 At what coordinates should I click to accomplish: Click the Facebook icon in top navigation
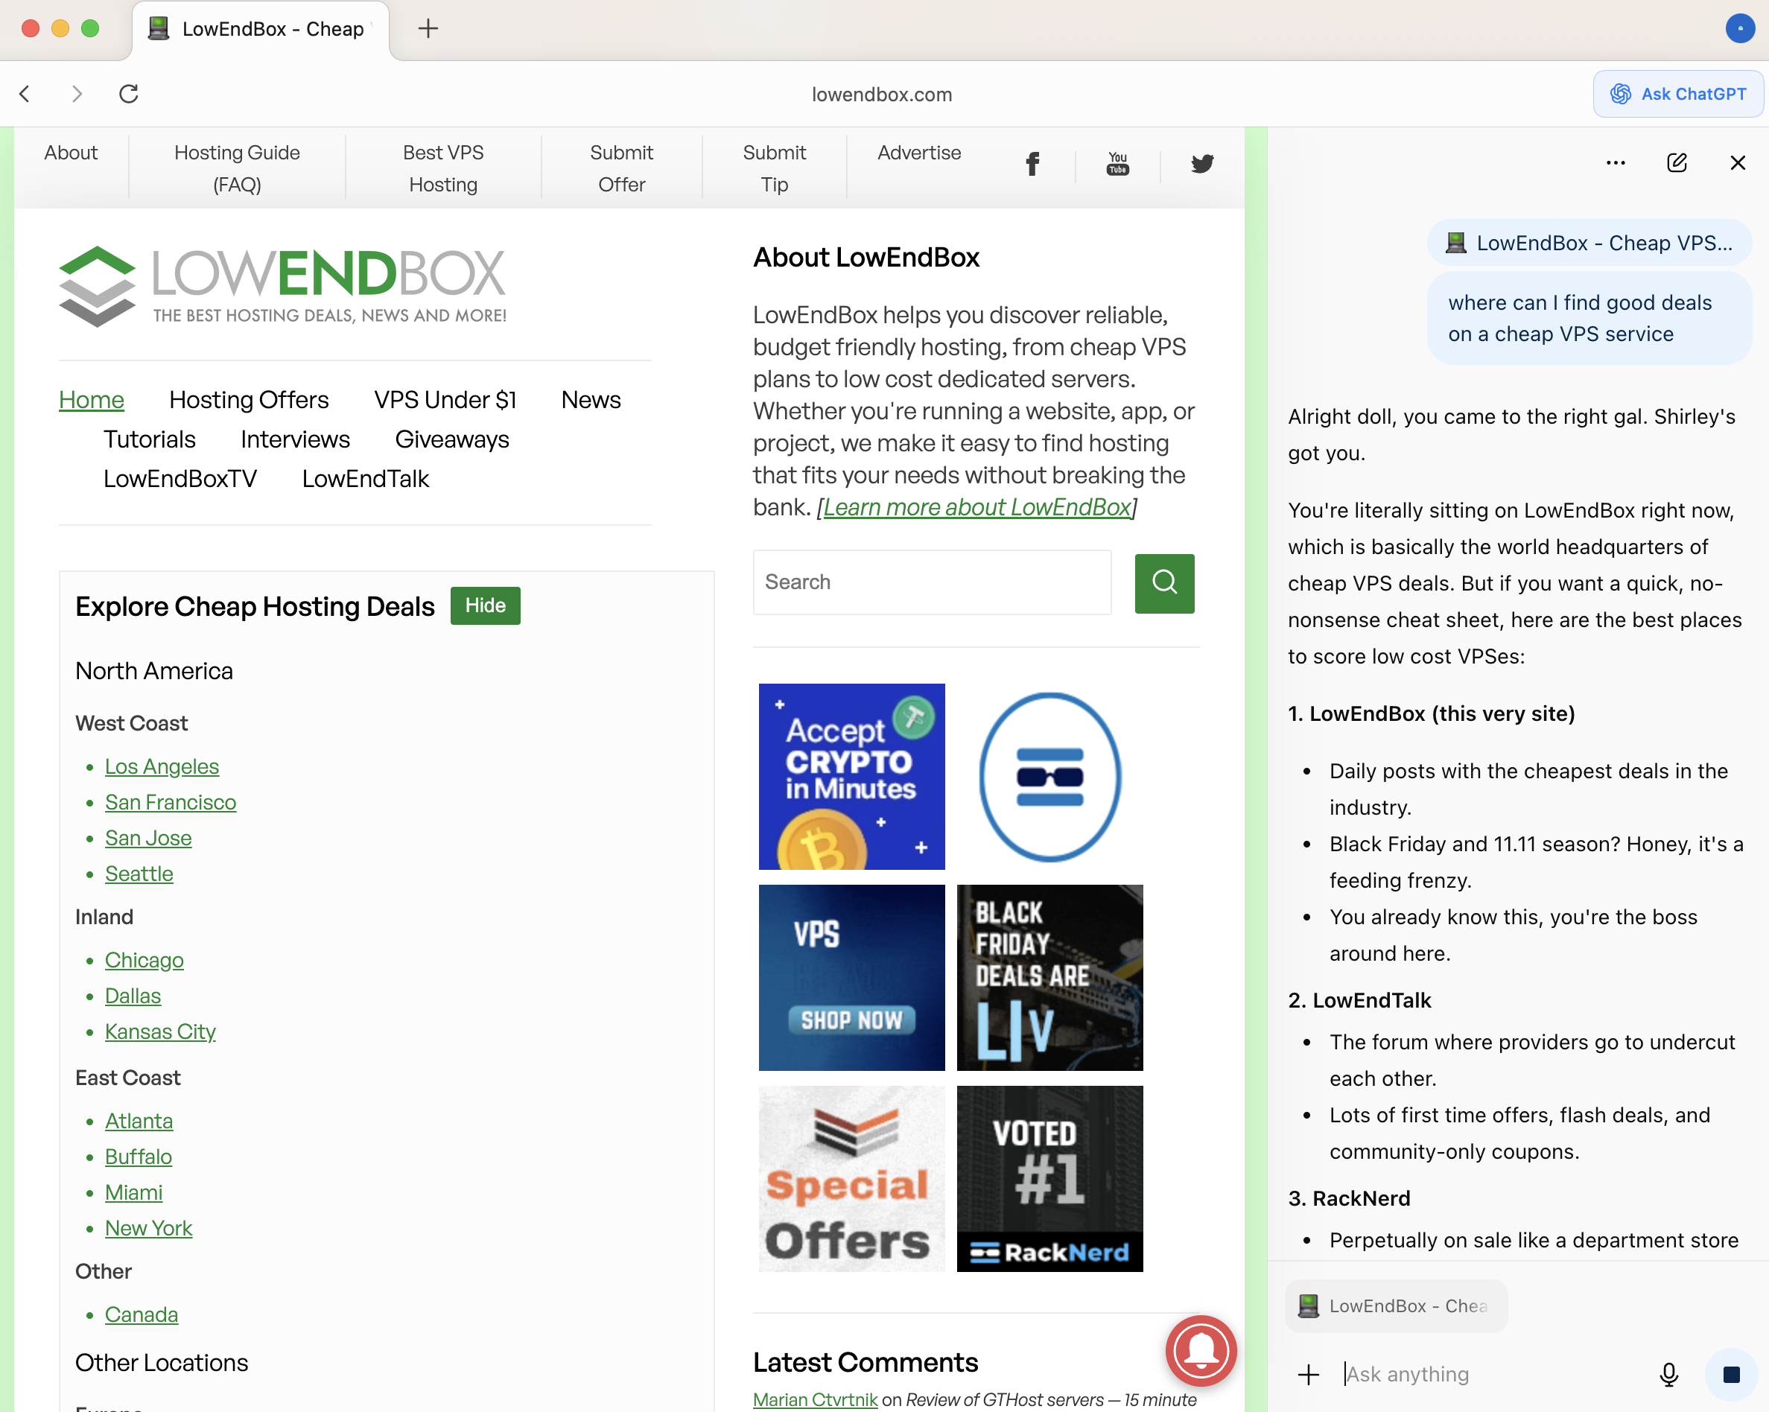coord(1032,163)
